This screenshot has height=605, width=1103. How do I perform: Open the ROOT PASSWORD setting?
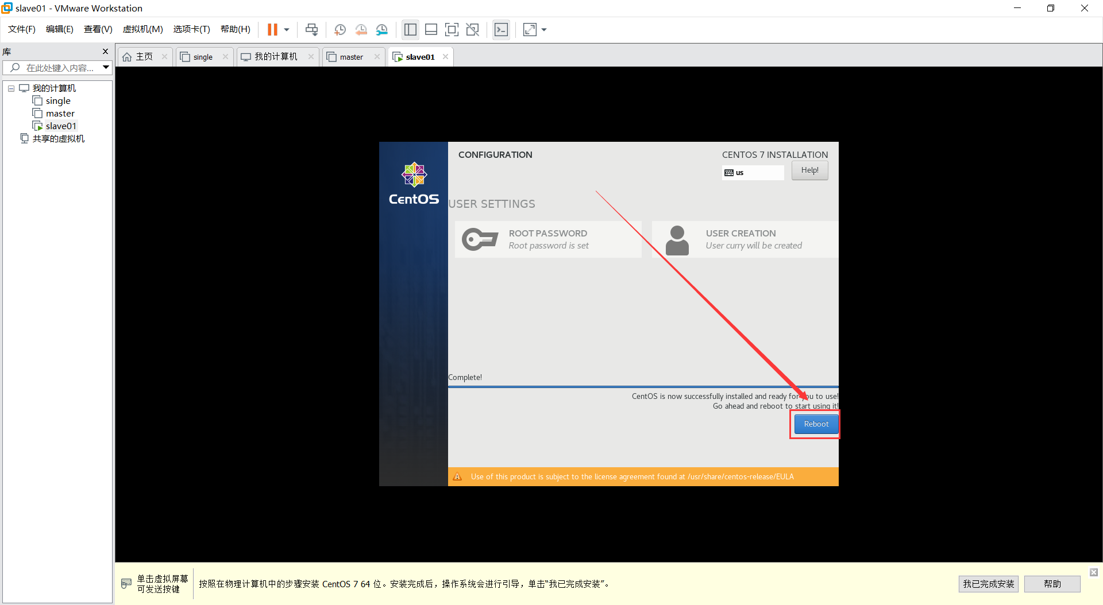(x=548, y=239)
